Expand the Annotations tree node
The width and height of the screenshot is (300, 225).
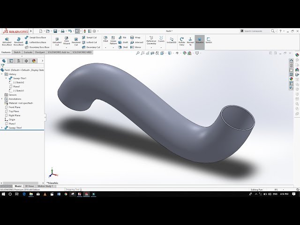pos(2,99)
